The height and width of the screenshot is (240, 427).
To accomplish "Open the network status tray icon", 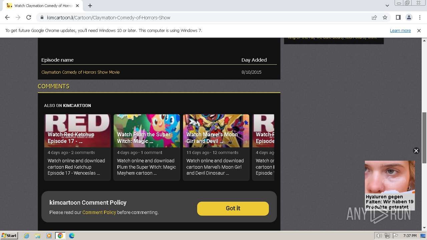I will [x=387, y=236].
